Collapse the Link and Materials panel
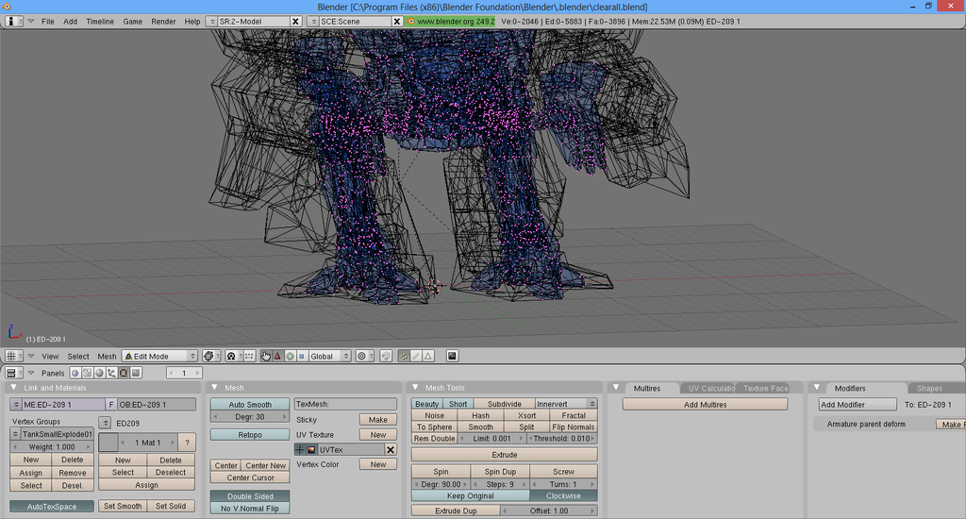 pyautogui.click(x=13, y=387)
